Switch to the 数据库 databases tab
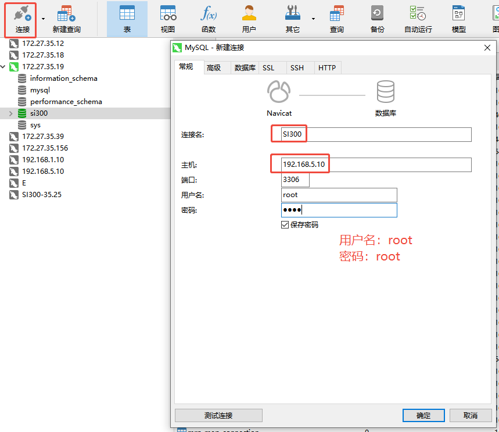 tap(245, 68)
